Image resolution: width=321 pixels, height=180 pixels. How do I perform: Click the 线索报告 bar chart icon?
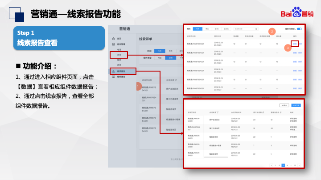(114, 71)
